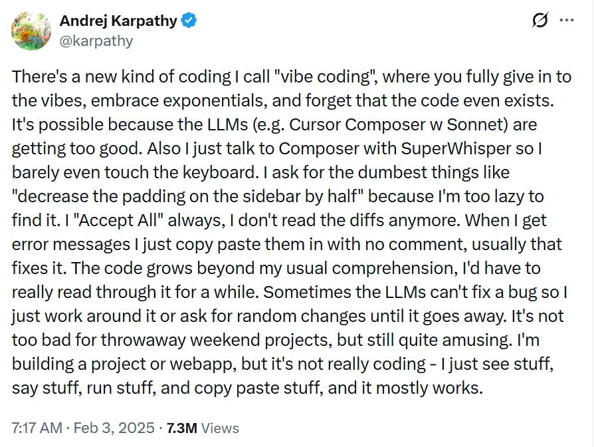This screenshot has height=447, width=594.
Task: Click the Feb 3, 2025 date
Action: (114, 428)
